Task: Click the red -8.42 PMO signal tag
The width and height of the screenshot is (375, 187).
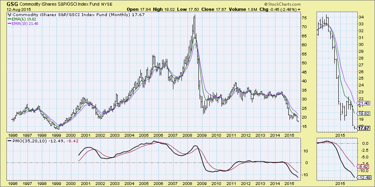Action: (x=365, y=166)
